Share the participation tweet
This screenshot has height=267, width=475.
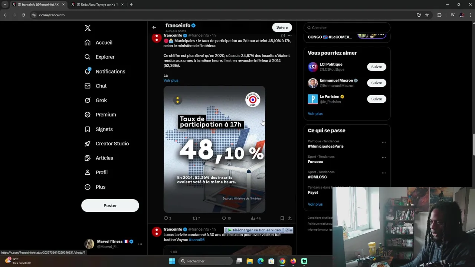coord(290,218)
